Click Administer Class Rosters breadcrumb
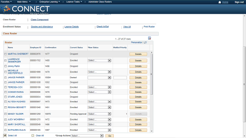This screenshot has width=246, height=138. coord(100,2)
